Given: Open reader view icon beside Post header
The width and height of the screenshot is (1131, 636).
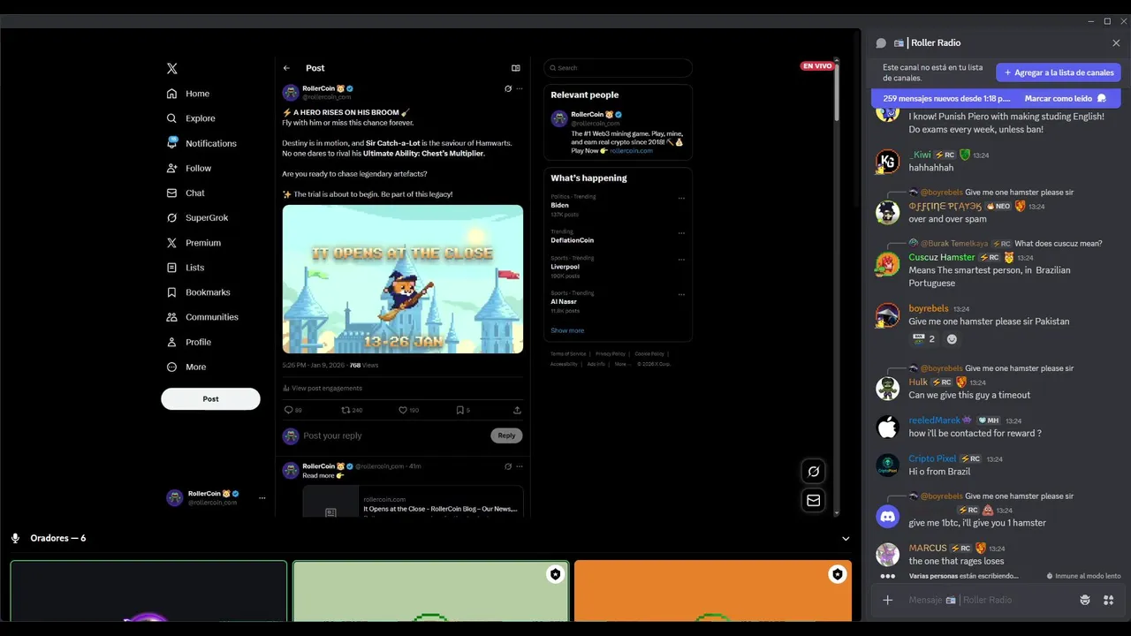Looking at the screenshot, I should 516,68.
